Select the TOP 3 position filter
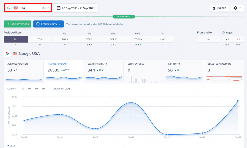The height and width of the screenshot is (148, 247). coord(65,39)
